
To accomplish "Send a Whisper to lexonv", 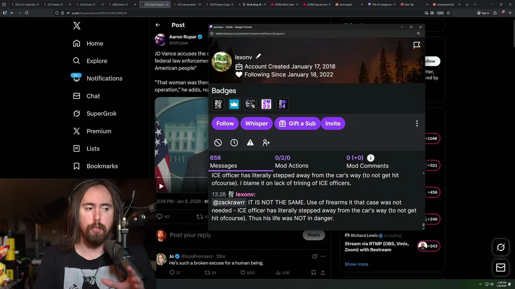I will click(x=256, y=124).
